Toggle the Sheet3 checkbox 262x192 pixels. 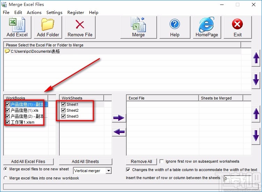(x=63, y=116)
